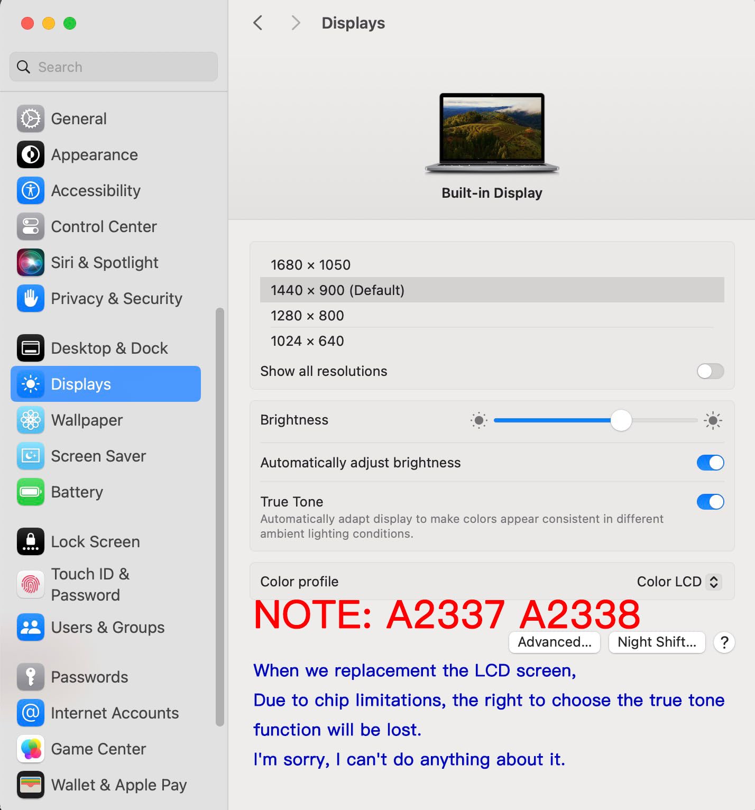The height and width of the screenshot is (810, 755).
Task: Open Wallet & Apple Pay label
Action: coord(119,785)
